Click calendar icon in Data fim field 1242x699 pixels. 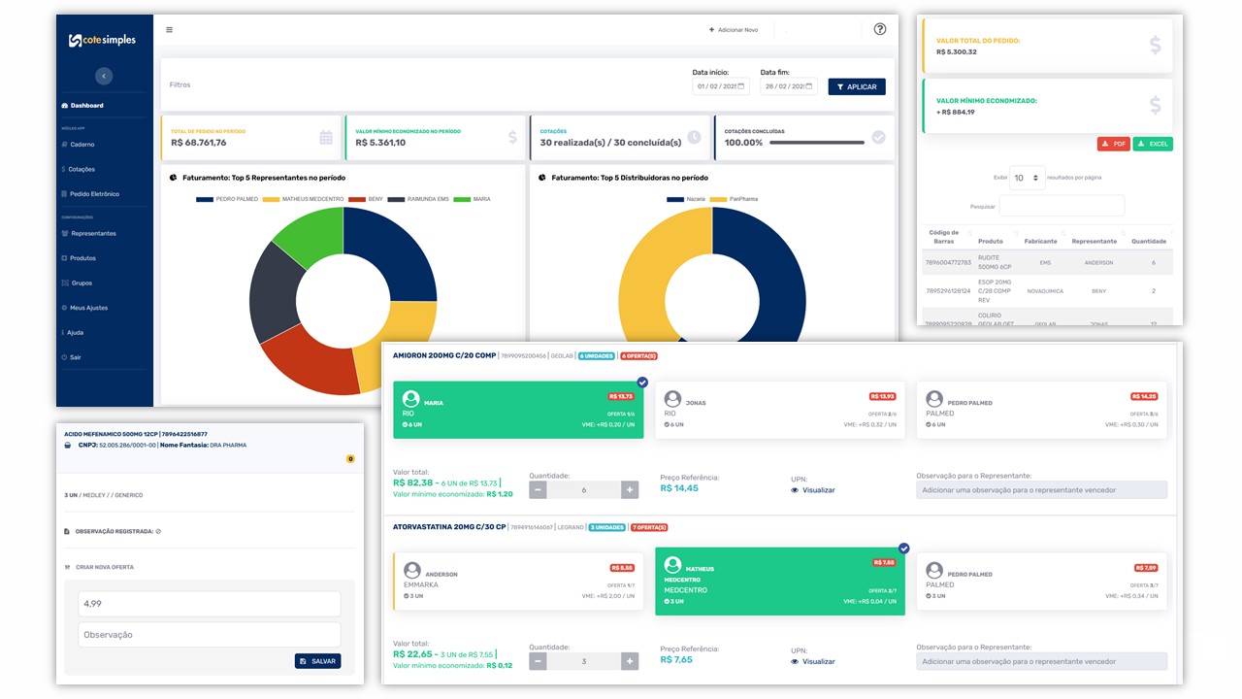[x=810, y=86]
